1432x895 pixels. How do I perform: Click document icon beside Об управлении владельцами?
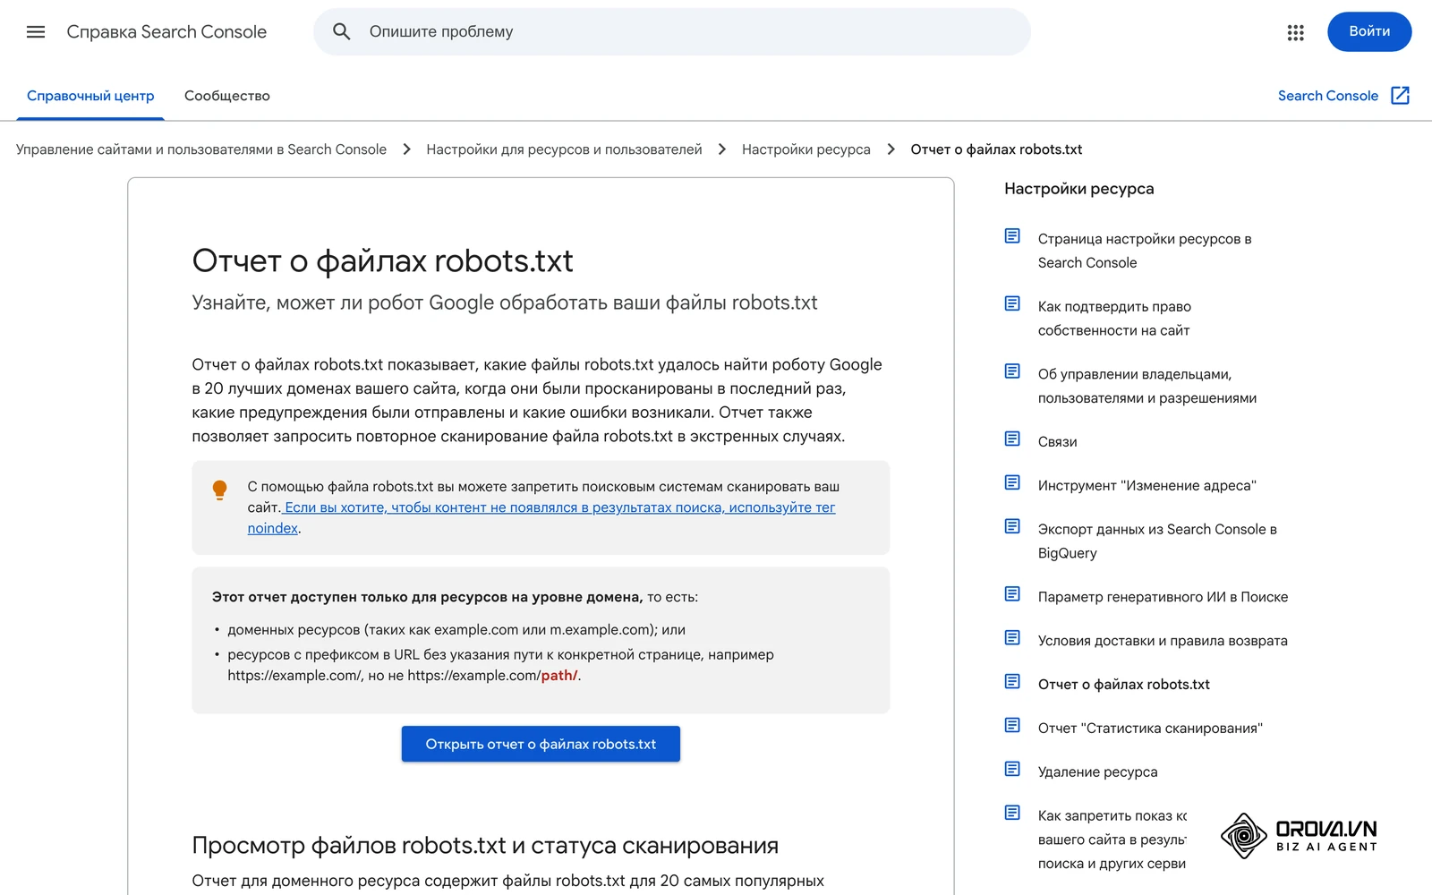coord(1012,371)
